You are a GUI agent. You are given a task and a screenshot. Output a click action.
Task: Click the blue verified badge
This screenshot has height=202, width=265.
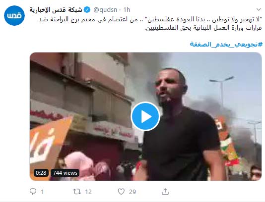point(87,10)
